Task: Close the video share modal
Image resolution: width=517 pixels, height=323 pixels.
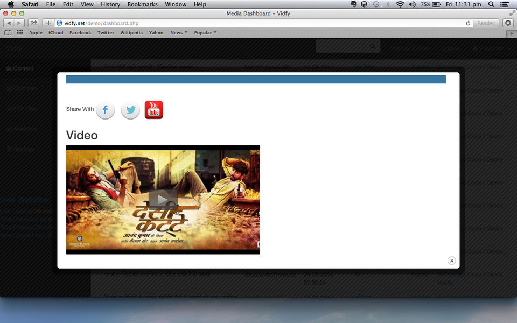Action: coord(451,261)
